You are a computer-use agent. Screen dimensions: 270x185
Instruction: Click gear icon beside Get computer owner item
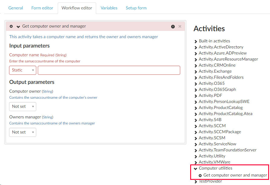point(200,175)
